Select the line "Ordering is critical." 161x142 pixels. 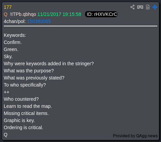23,127
